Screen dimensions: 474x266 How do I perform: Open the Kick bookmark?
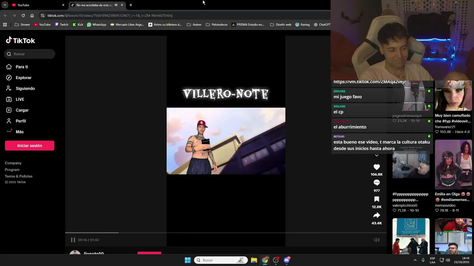pos(78,25)
